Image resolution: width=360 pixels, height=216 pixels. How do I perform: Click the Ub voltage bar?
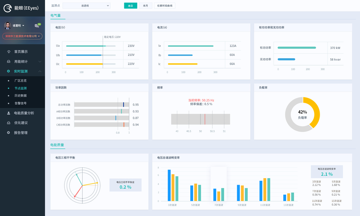91,55
